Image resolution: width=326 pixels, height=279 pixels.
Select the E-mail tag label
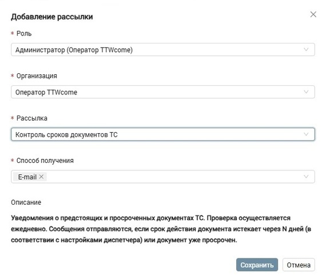pos(27,177)
